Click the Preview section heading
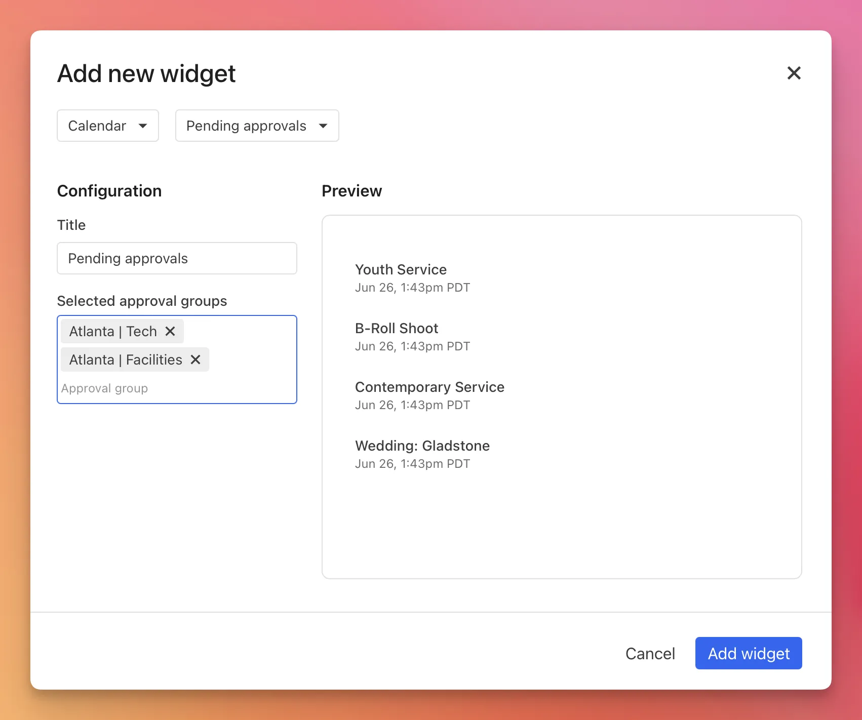This screenshot has height=720, width=862. click(x=351, y=191)
